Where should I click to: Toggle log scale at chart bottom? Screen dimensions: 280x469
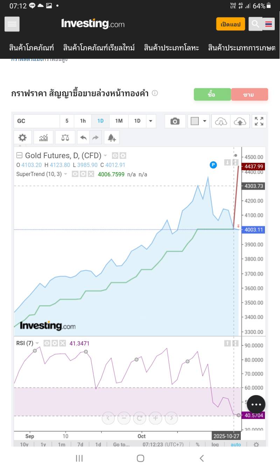point(215,444)
